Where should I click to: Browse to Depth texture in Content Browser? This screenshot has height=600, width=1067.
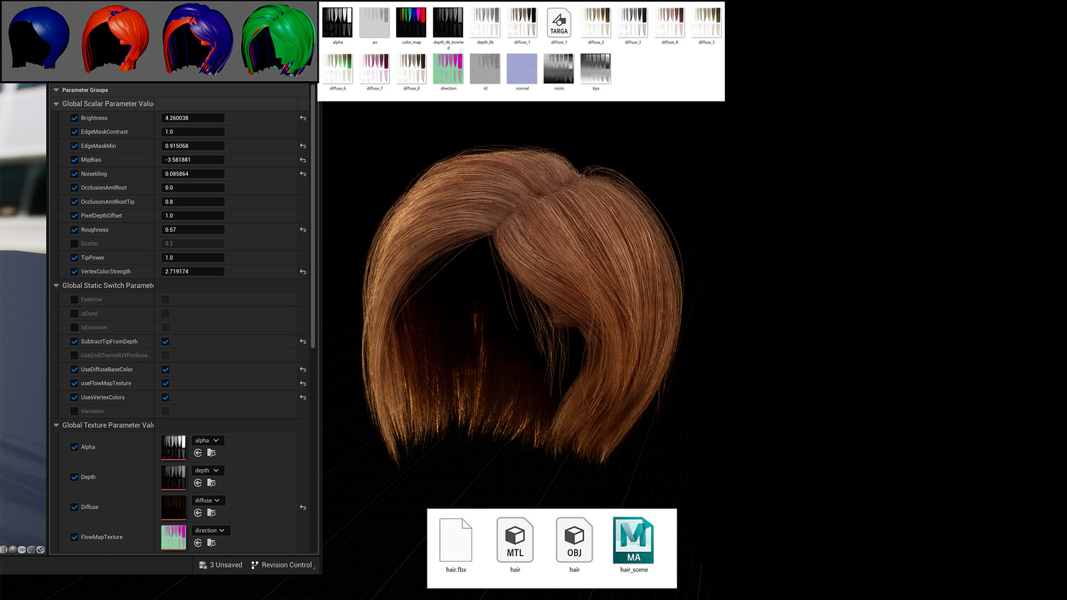pos(211,483)
